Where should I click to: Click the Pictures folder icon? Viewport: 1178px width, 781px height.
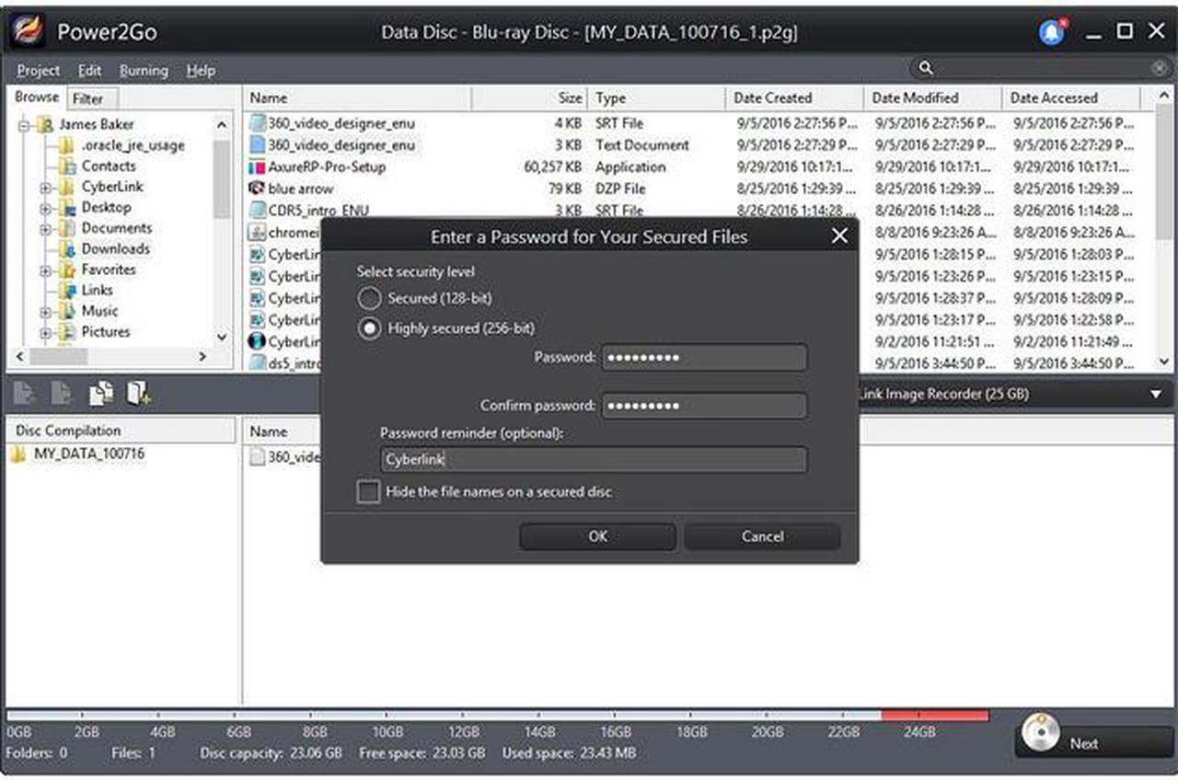coord(66,332)
